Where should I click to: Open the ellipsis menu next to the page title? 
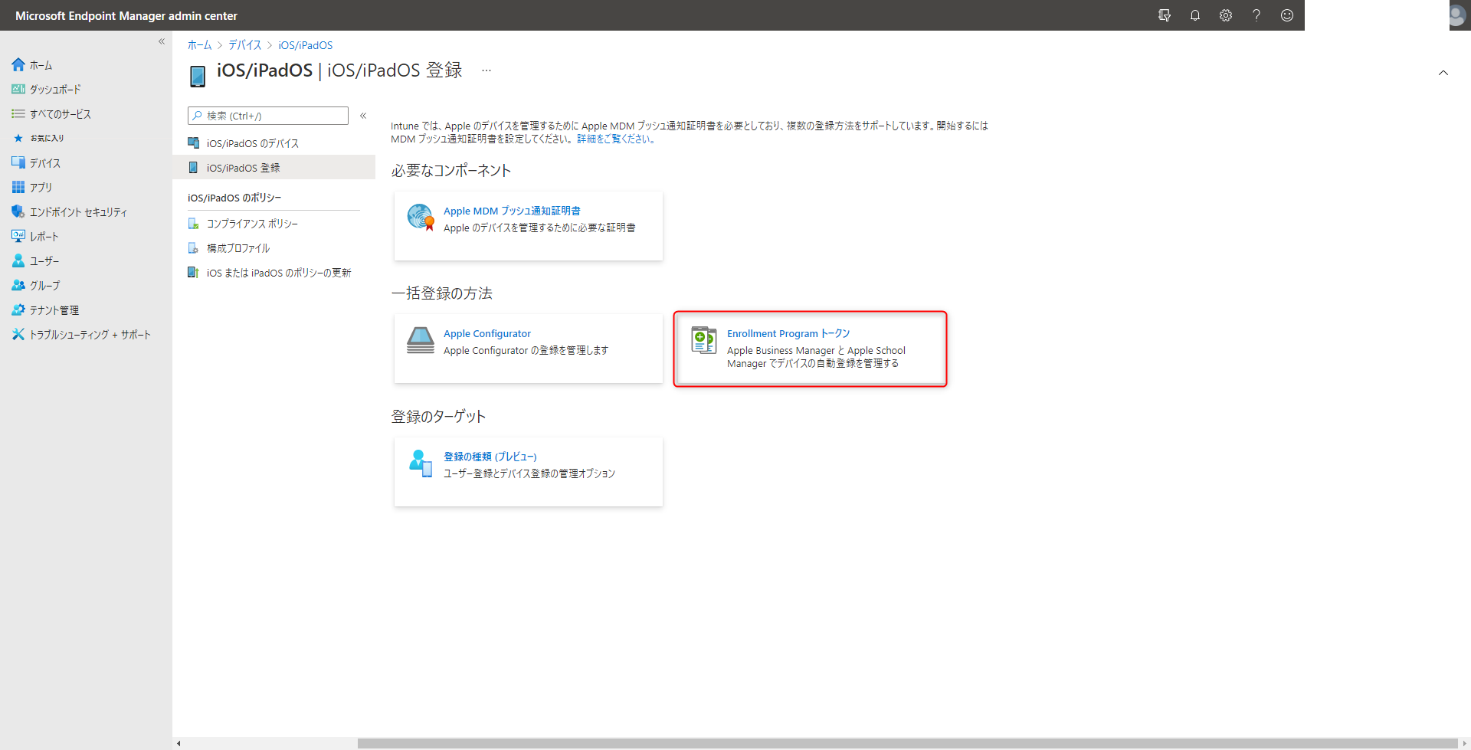tap(486, 70)
